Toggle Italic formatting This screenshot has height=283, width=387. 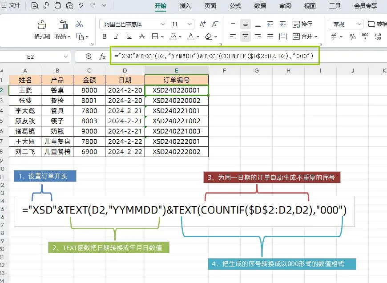click(117, 36)
